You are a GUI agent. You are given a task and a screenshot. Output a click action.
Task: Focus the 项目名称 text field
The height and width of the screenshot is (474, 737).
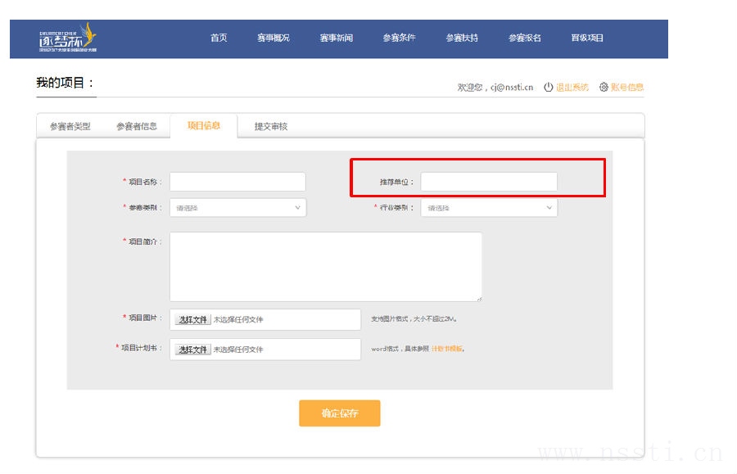coord(237,182)
